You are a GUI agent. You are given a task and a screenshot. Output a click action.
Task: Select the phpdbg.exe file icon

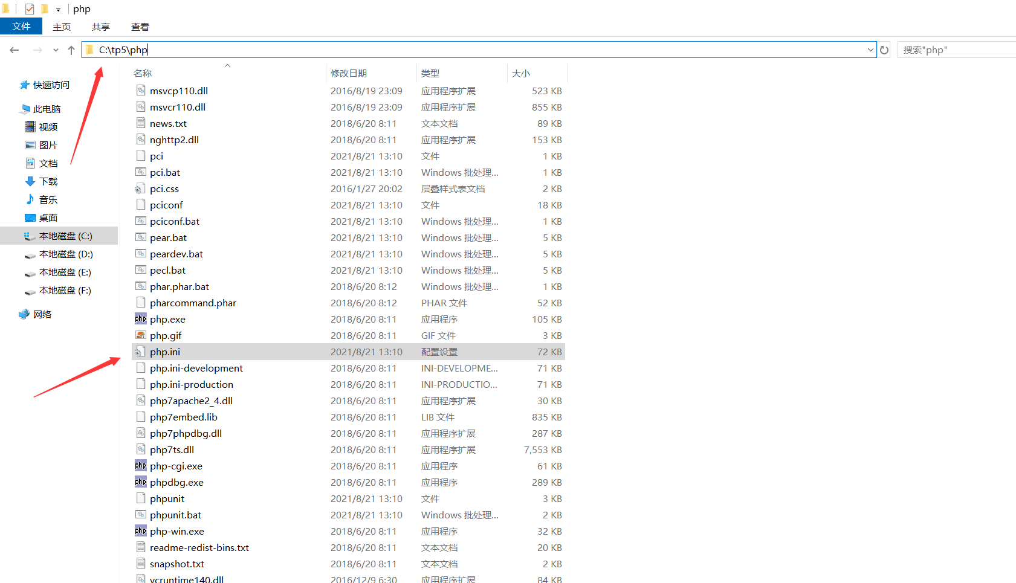coord(141,482)
